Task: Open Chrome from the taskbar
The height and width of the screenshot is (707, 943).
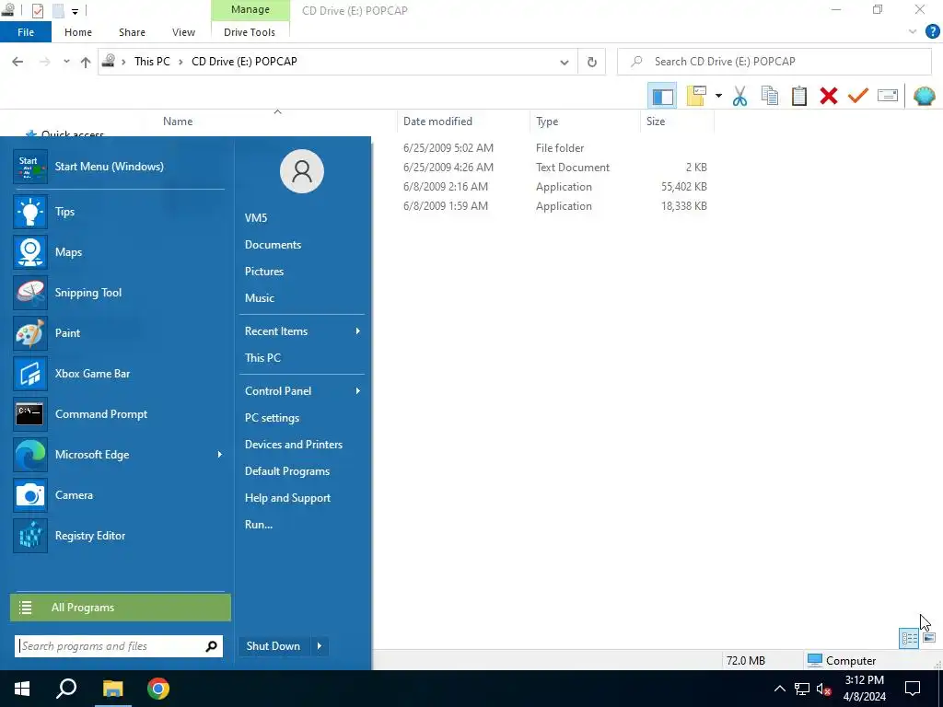Action: (x=158, y=689)
